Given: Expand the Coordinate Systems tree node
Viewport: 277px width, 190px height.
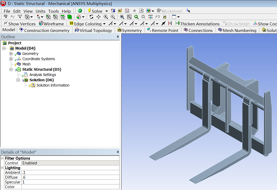Looking at the screenshot, I should click(x=11, y=59).
